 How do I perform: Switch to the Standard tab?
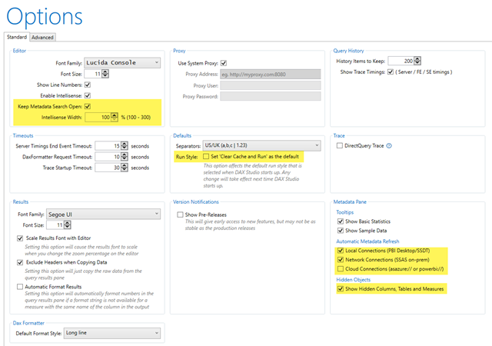coord(17,37)
